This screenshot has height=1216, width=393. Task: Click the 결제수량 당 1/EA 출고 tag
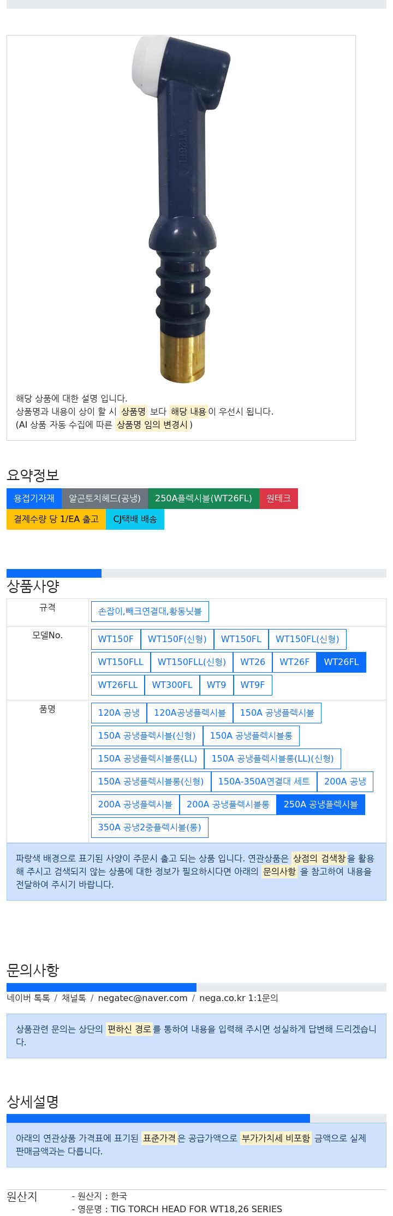pyautogui.click(x=56, y=519)
